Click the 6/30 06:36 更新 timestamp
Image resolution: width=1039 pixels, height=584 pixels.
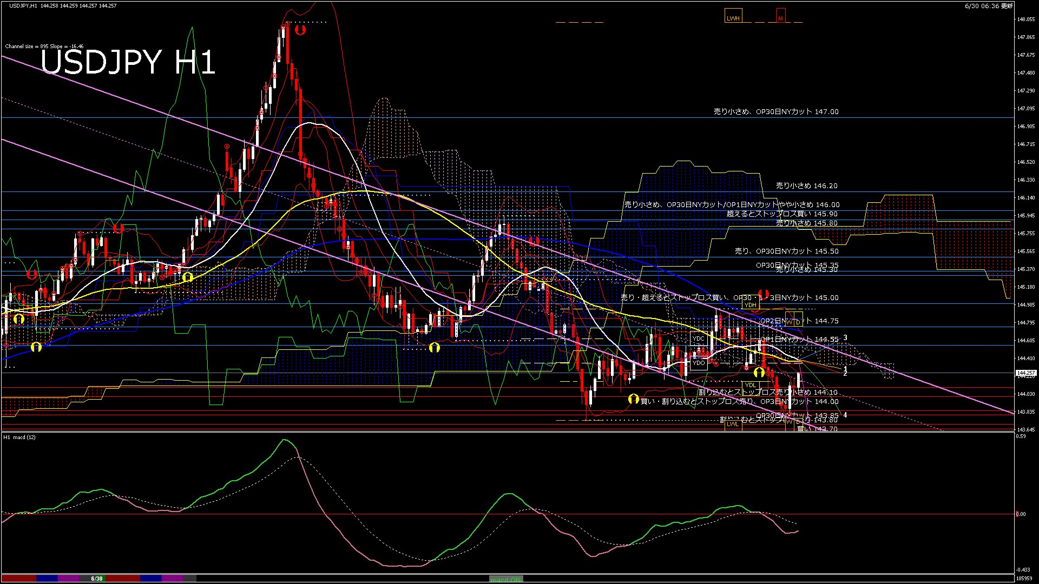click(x=989, y=6)
